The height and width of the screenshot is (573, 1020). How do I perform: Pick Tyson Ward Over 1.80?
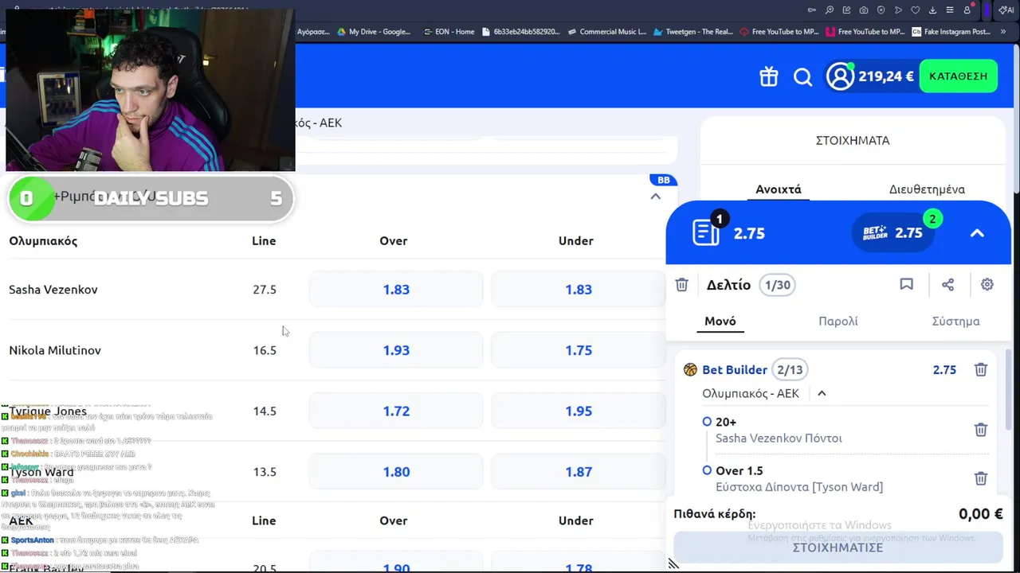pos(396,472)
